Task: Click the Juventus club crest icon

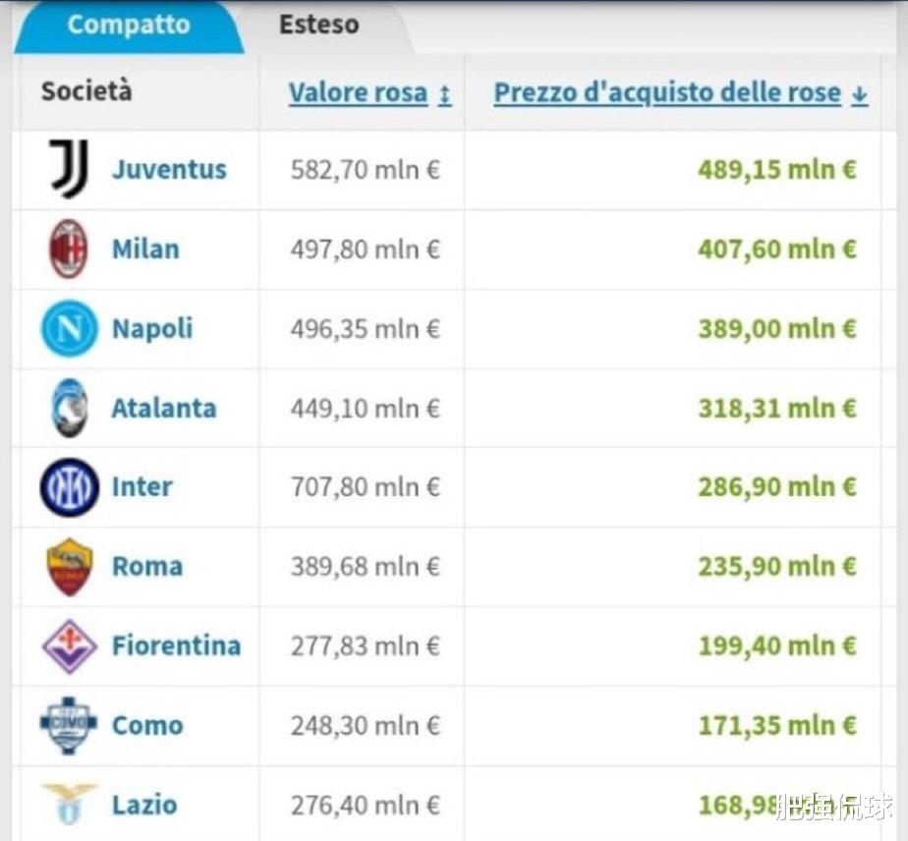Action: click(69, 168)
